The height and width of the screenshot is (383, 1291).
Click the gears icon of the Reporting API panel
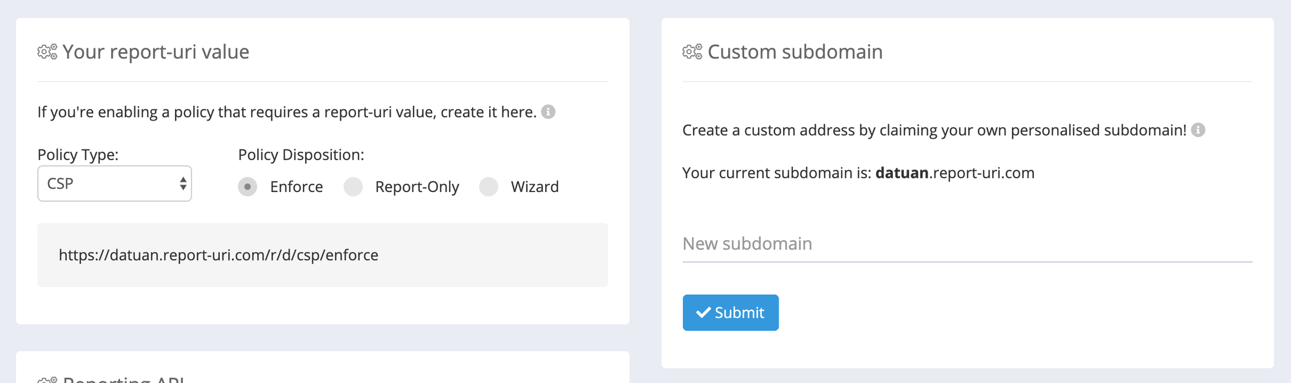point(48,380)
